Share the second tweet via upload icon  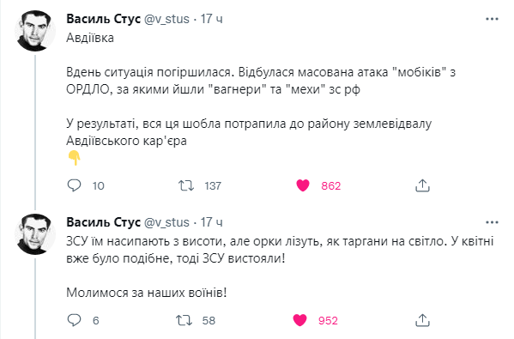click(x=422, y=320)
